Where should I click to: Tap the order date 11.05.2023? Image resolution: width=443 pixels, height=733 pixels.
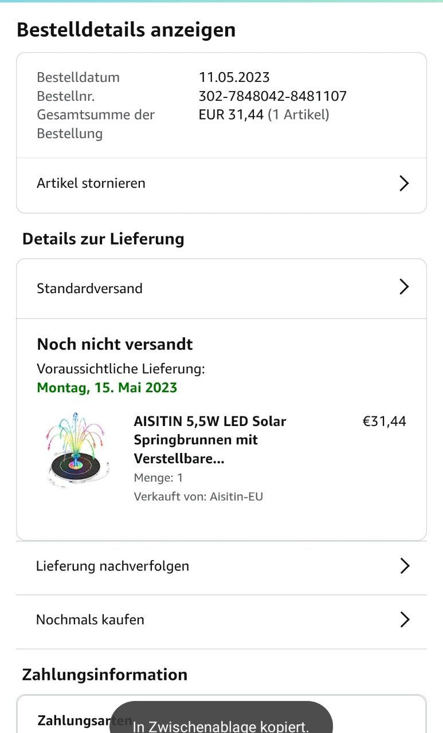(234, 77)
